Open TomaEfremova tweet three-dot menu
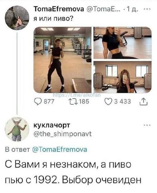The width and height of the screenshot is (157, 193). click(147, 9)
